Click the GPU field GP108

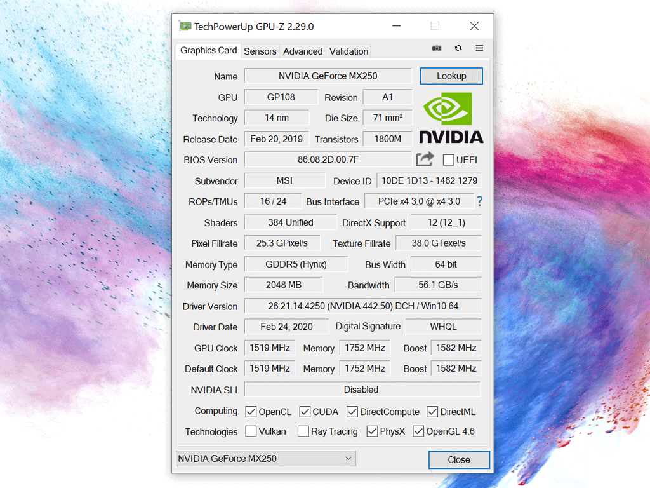pyautogui.click(x=281, y=97)
